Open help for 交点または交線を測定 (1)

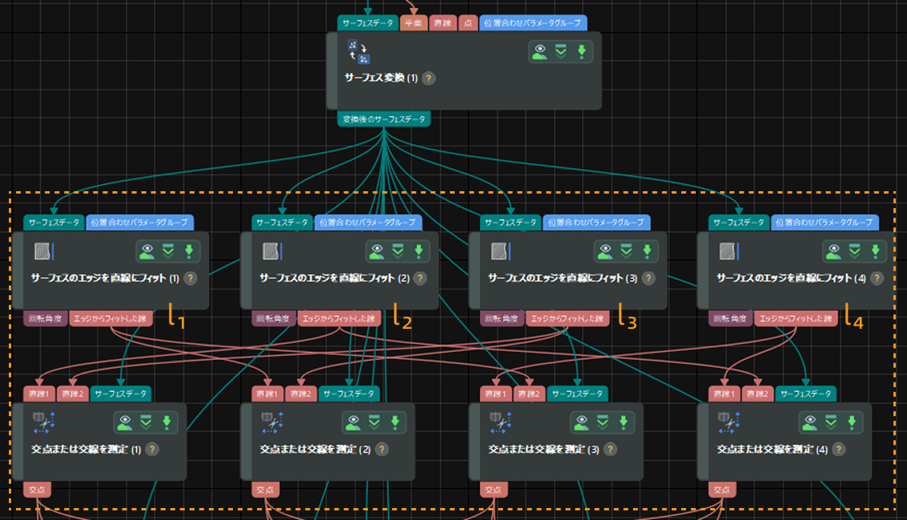coord(152,449)
